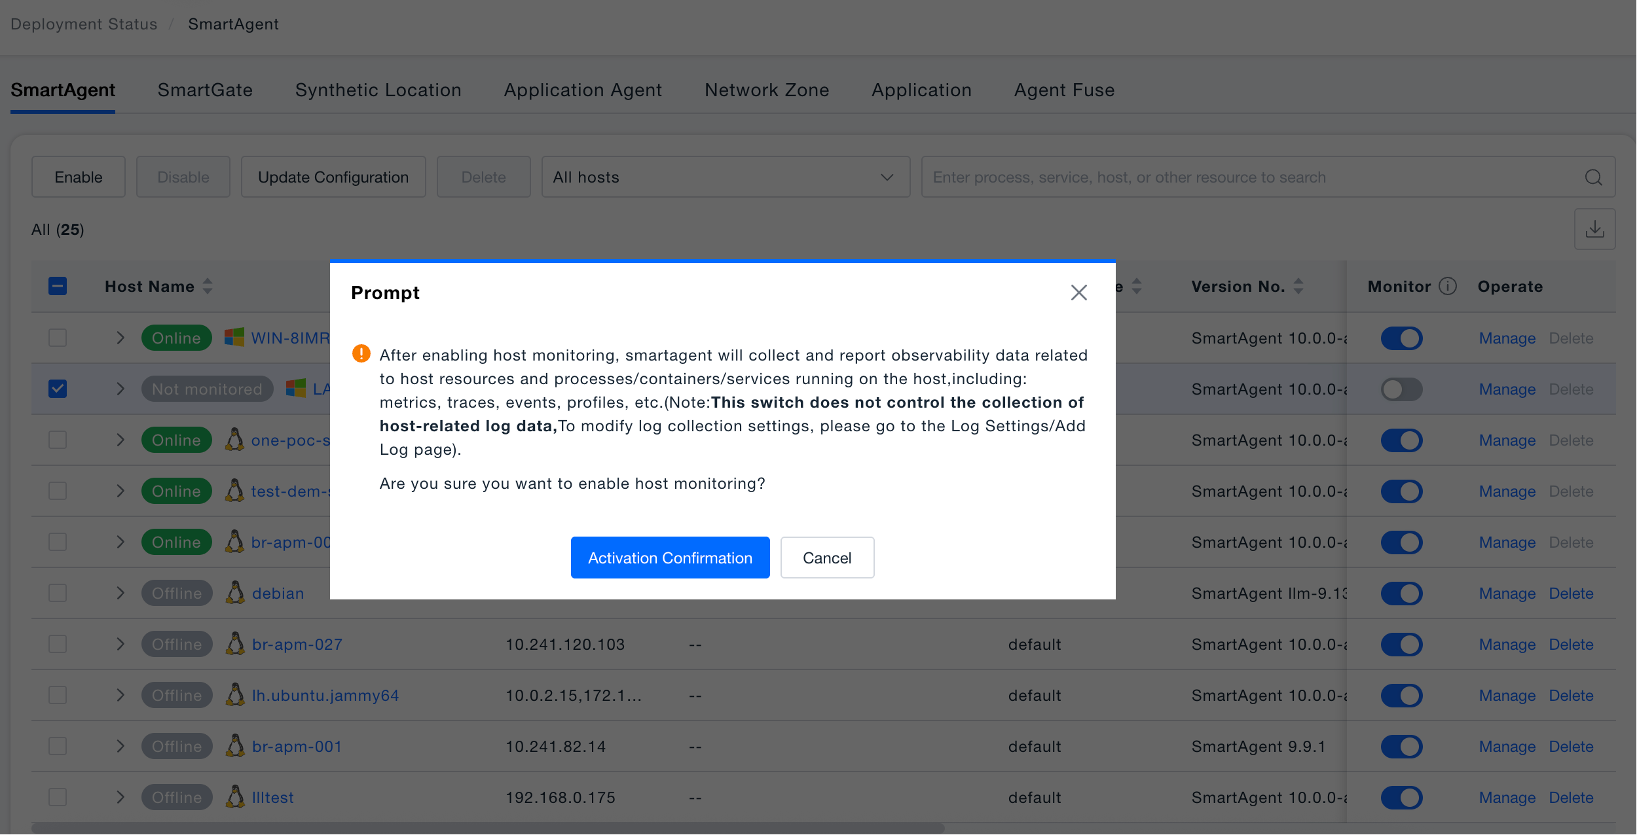Sort by Host Name column arrows
Image resolution: width=1637 pixels, height=835 pixels.
(x=208, y=286)
